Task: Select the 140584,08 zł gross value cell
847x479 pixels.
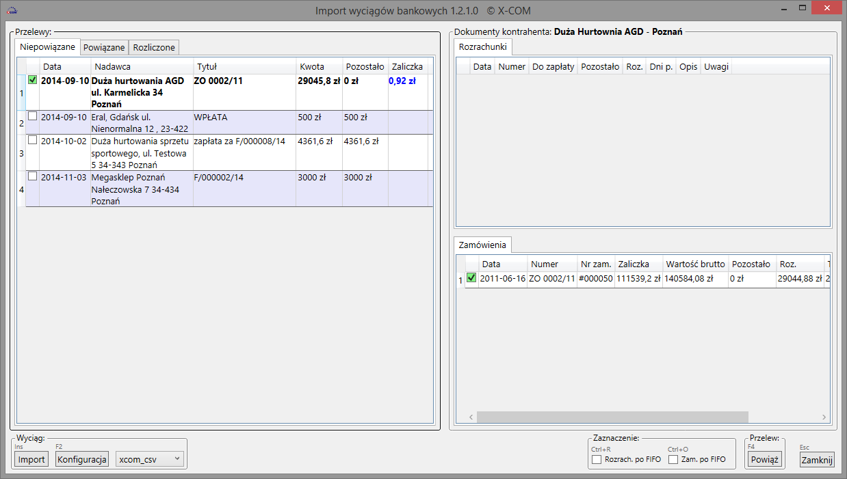Action: pyautogui.click(x=695, y=279)
